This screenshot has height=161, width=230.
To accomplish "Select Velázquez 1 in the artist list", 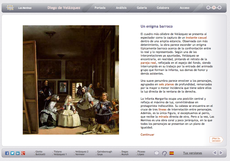I will [x=60, y=155].
